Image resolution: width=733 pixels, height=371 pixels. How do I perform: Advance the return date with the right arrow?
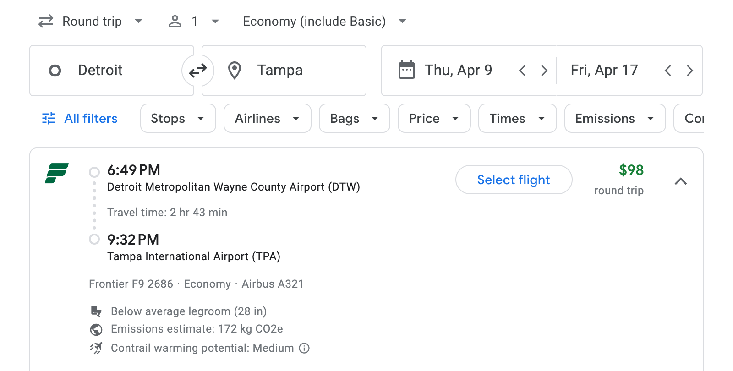click(x=690, y=70)
